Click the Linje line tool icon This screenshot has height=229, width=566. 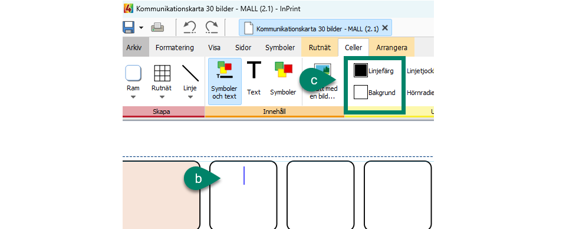pos(190,73)
